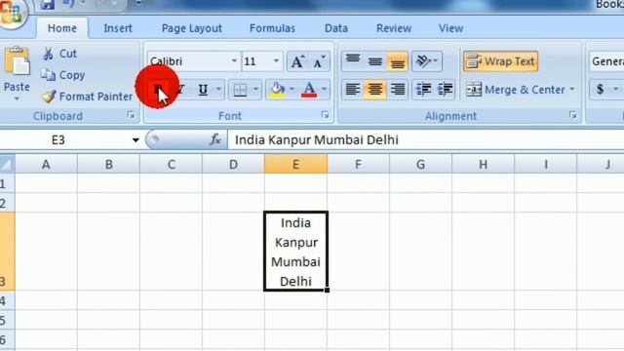Click the Increase Indent icon
This screenshot has height=351, width=624.
(445, 90)
